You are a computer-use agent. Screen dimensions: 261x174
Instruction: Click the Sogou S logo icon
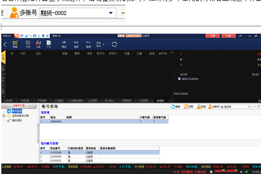click(x=17, y=36)
